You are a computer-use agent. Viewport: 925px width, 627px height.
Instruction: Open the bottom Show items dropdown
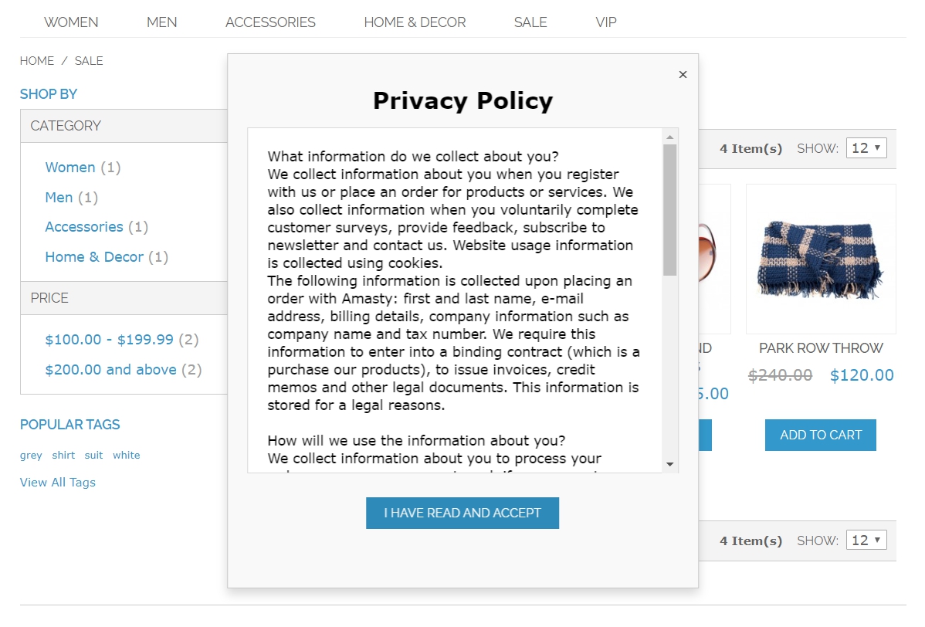[866, 541]
